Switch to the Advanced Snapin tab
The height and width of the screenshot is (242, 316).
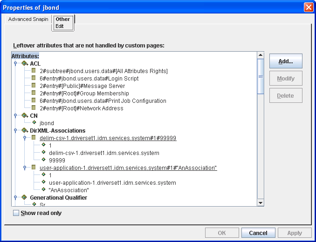[28, 19]
